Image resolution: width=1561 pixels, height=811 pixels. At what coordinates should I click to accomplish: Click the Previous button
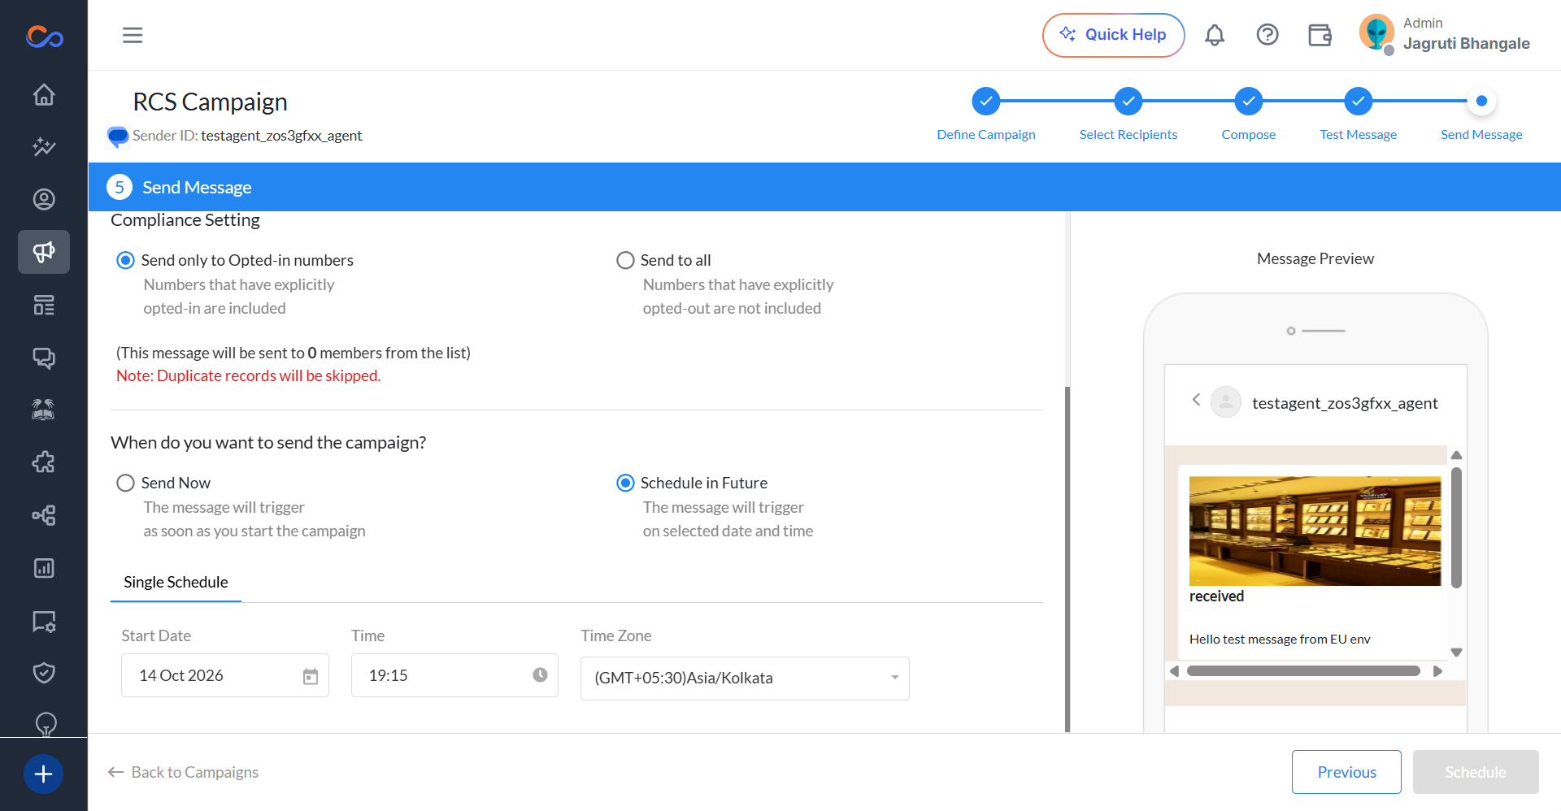[1346, 772]
